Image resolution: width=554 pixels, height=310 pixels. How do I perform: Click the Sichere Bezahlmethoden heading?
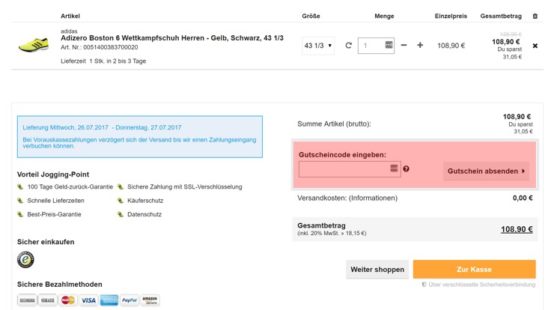(59, 285)
